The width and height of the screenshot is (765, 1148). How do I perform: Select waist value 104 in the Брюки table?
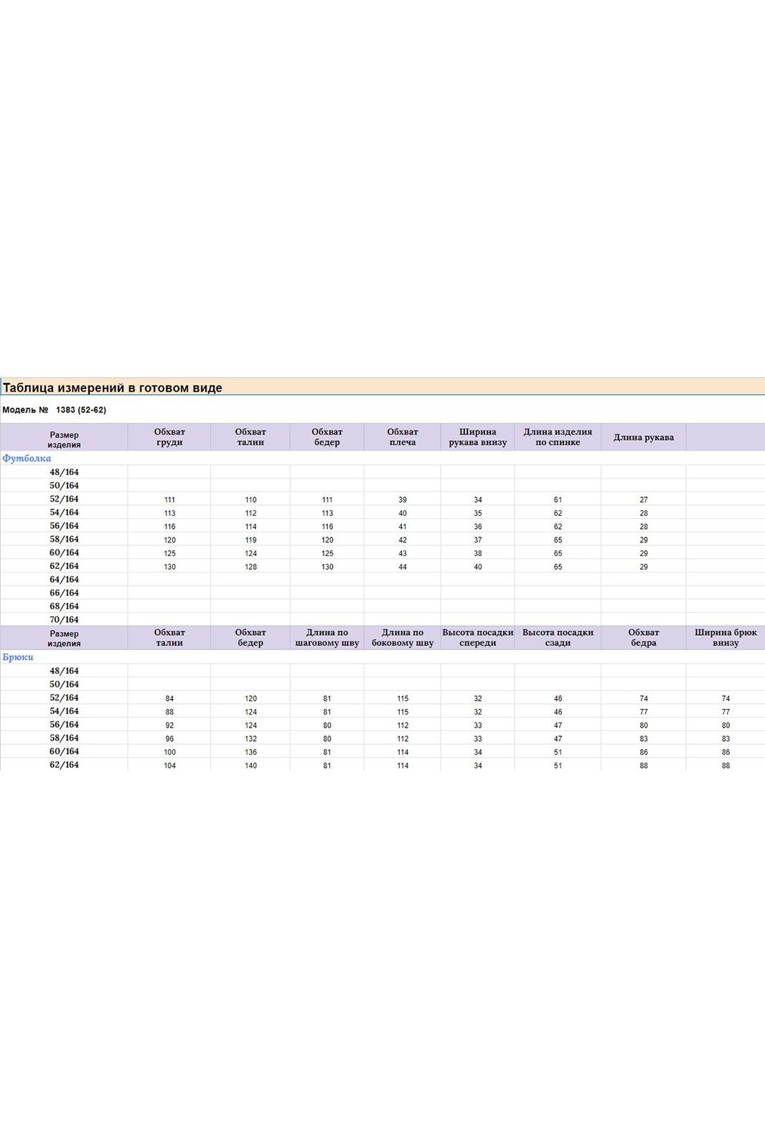[x=169, y=766]
